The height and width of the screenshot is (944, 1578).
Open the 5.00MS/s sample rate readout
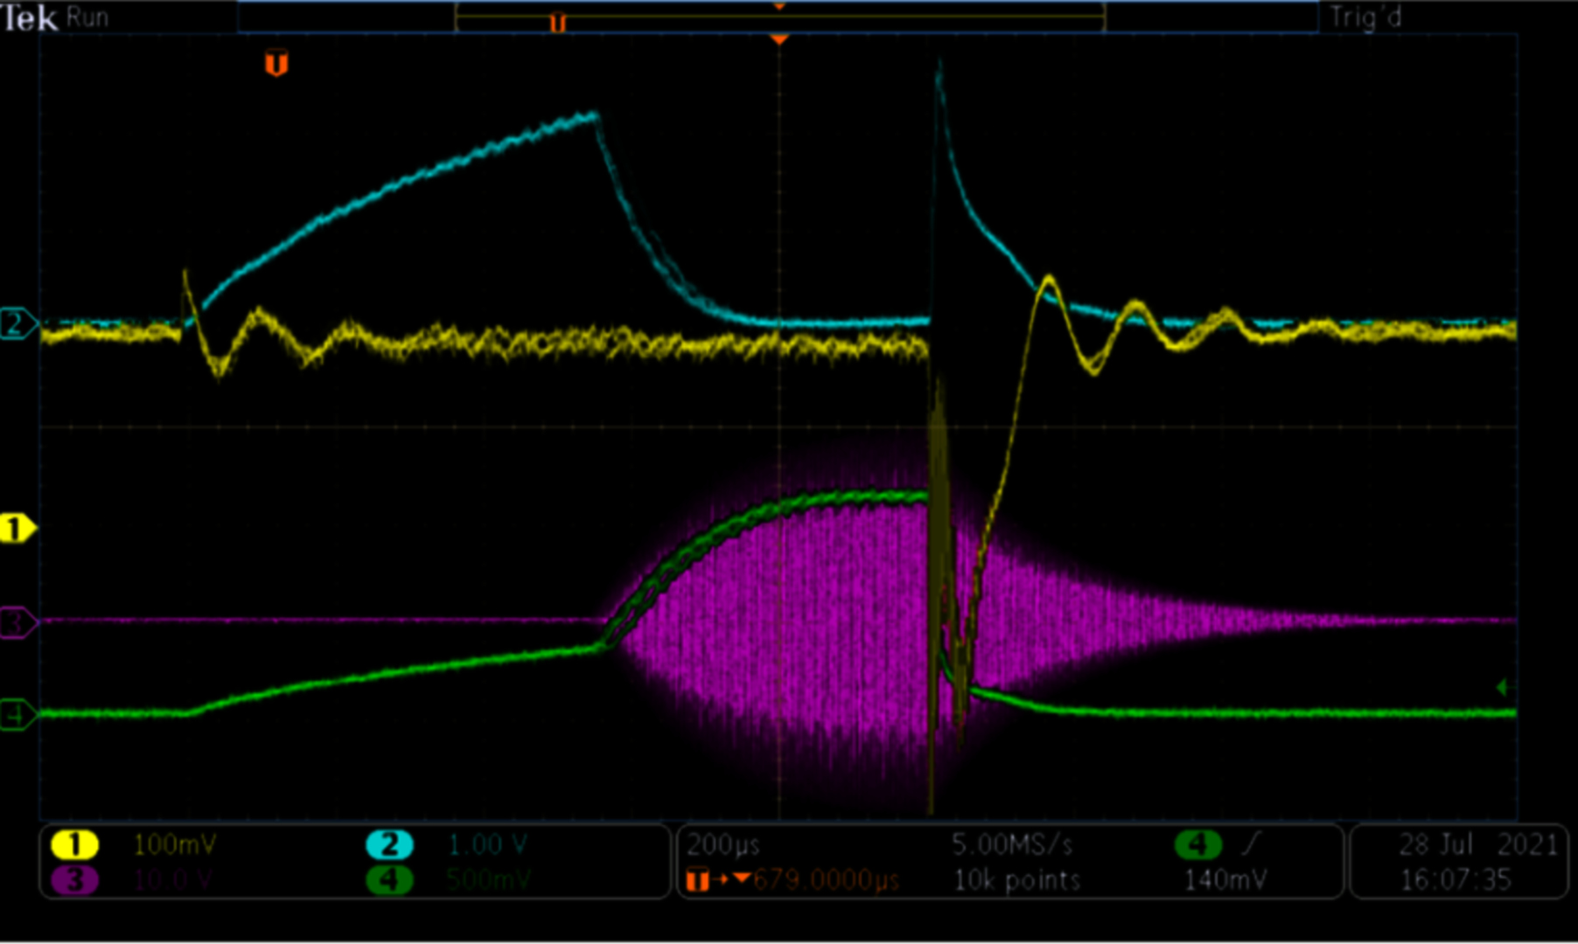tap(1012, 844)
